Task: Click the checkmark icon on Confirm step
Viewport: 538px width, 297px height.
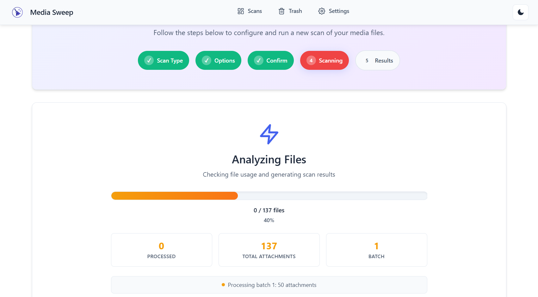Action: pos(259,60)
